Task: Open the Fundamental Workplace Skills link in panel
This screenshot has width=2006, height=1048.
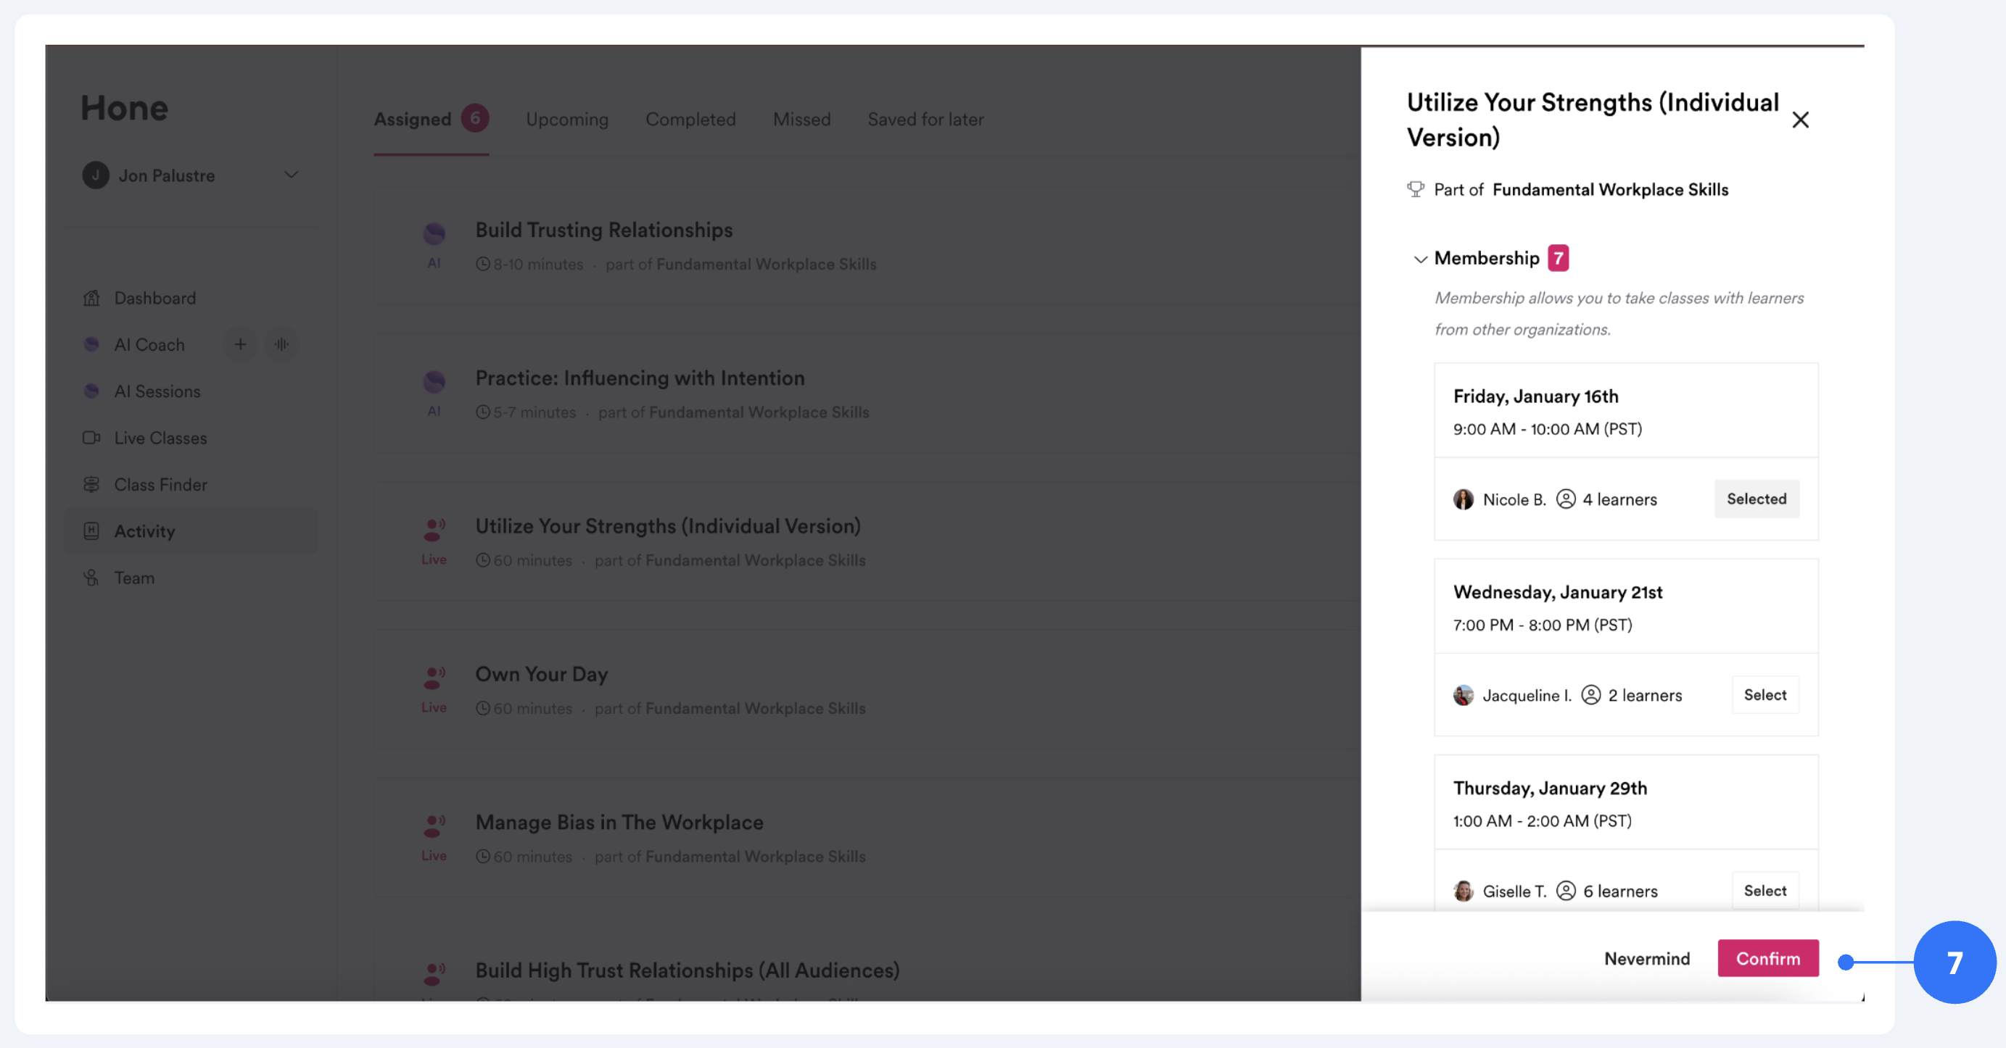Action: (1609, 189)
